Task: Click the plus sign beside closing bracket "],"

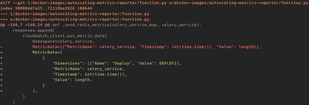Action: [x=1, y=91]
